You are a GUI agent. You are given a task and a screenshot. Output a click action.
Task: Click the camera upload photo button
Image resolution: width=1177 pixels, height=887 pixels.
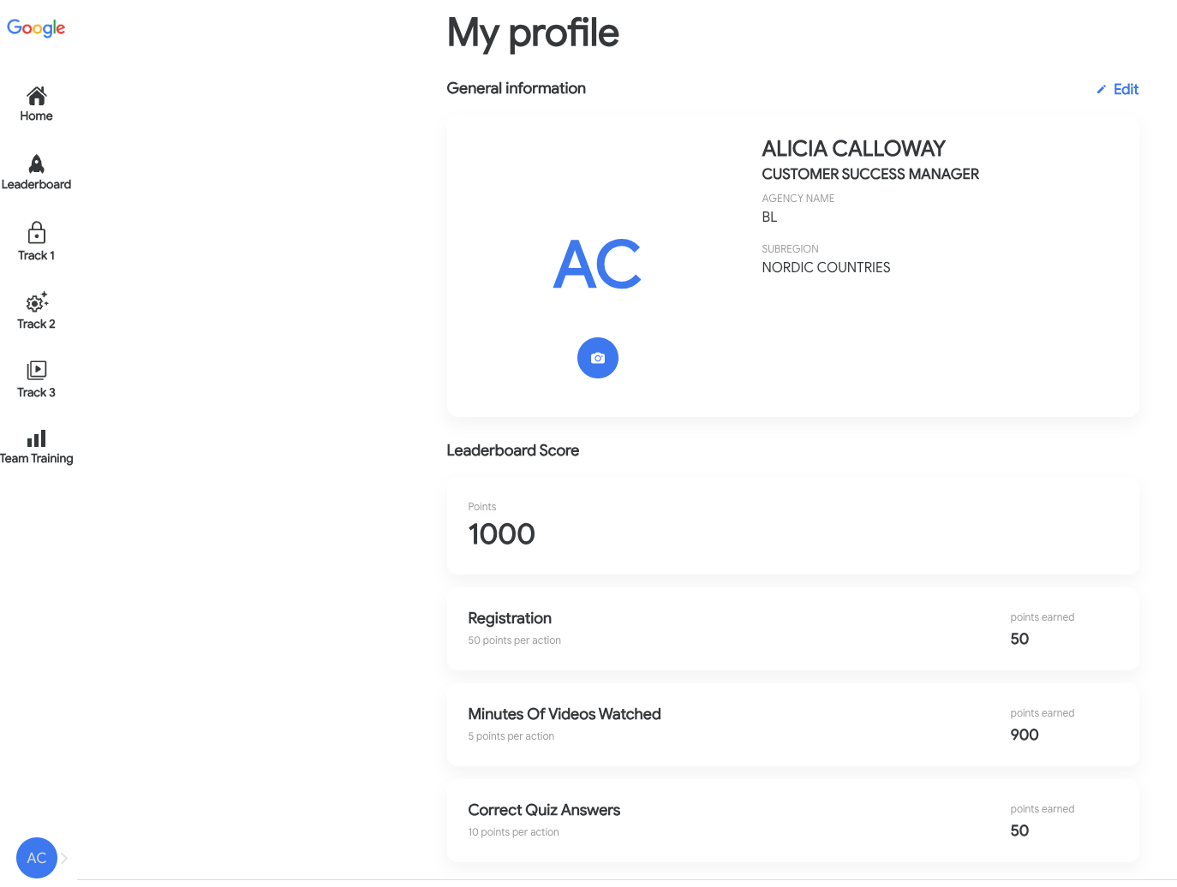coord(598,358)
